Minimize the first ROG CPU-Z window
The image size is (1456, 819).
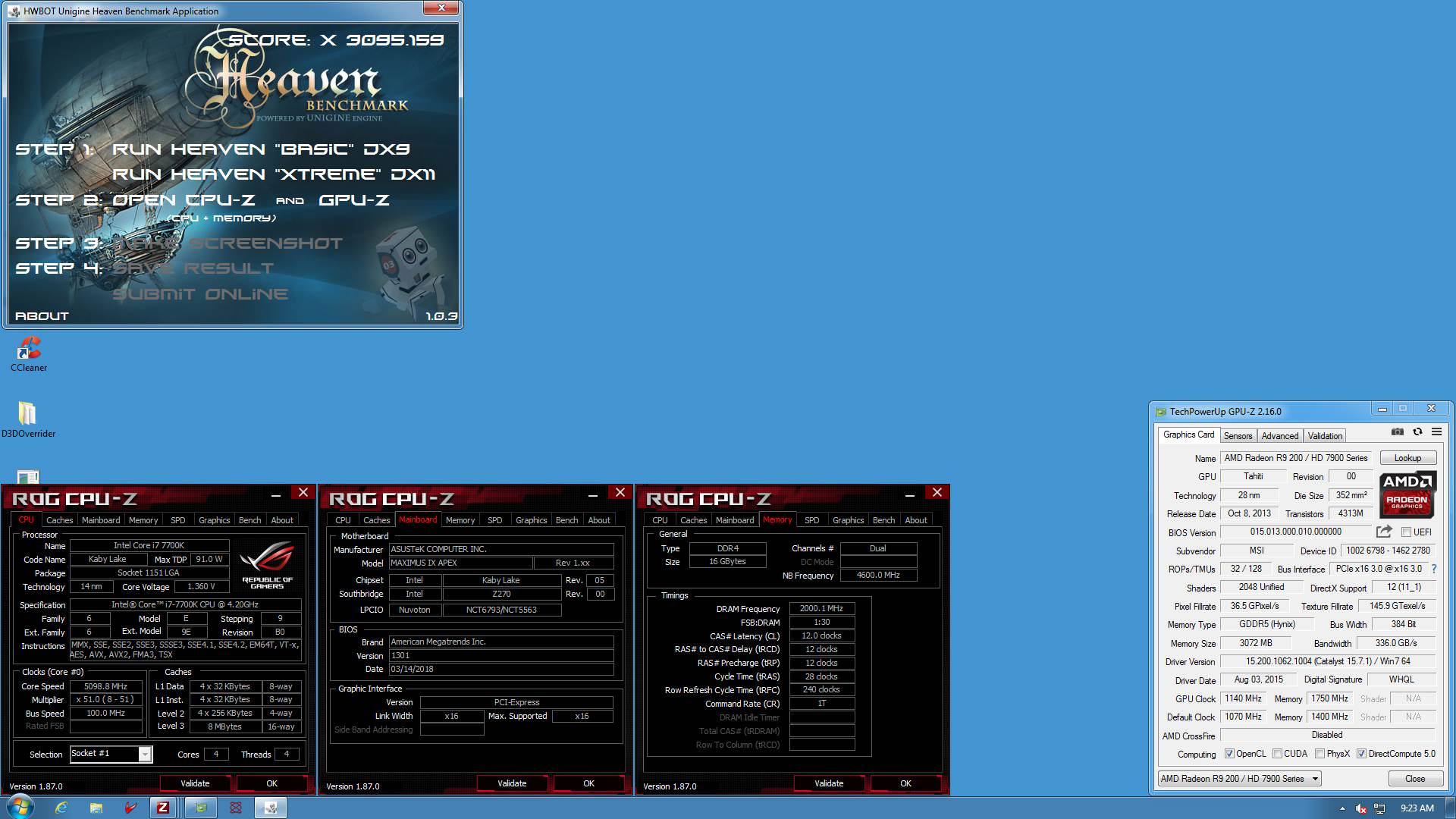(x=276, y=494)
